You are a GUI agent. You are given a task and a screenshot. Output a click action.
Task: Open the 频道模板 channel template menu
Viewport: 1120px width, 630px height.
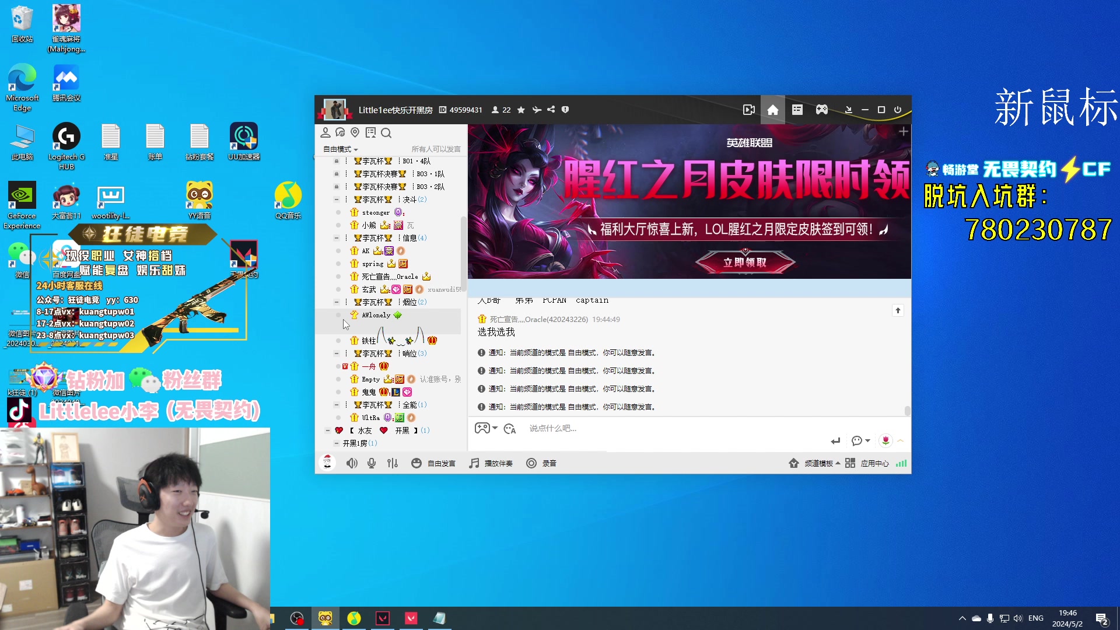814,463
